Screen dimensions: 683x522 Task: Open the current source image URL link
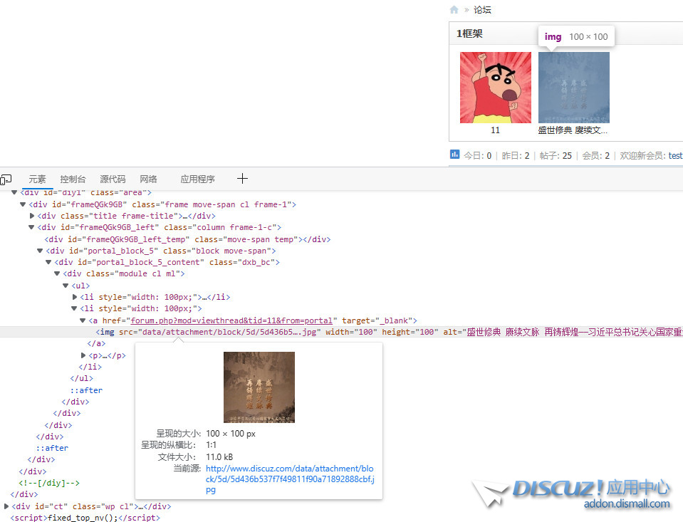tap(290, 479)
